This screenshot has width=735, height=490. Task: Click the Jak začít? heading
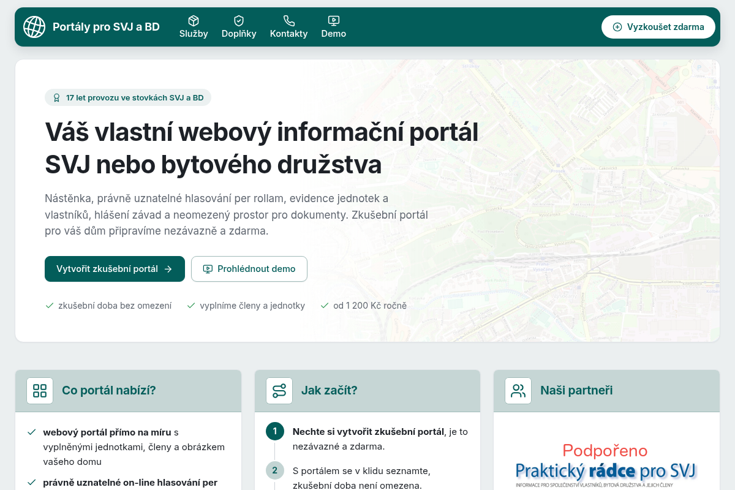point(329,391)
